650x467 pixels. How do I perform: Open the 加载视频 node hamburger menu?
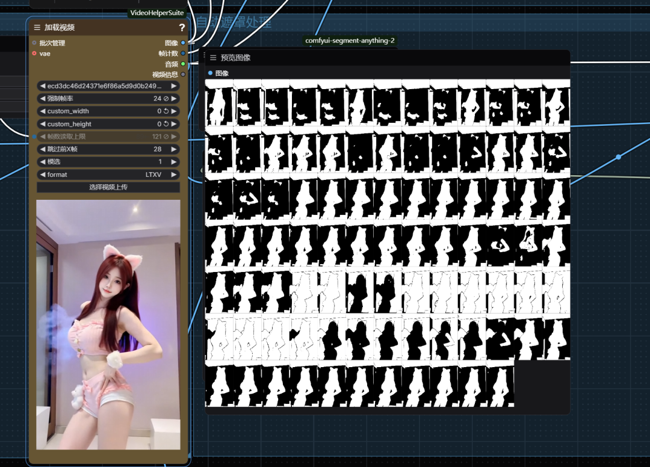[37, 27]
